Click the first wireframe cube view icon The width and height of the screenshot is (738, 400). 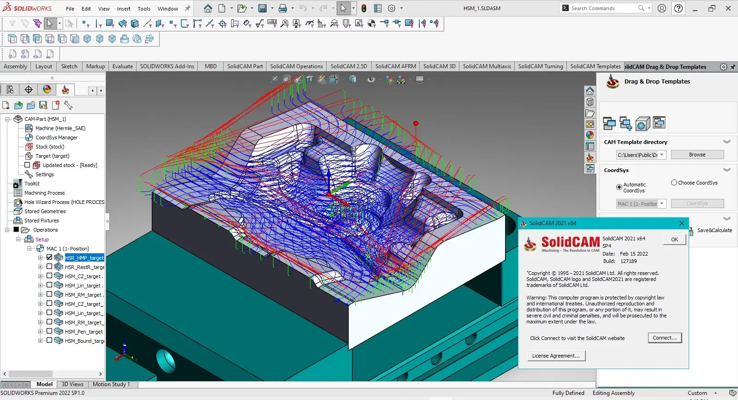point(12,39)
